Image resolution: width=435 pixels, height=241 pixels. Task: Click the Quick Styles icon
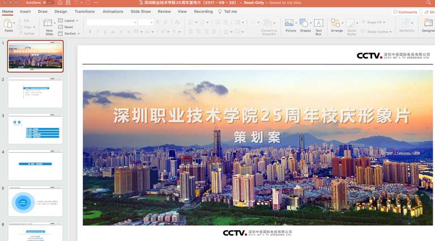click(351, 23)
